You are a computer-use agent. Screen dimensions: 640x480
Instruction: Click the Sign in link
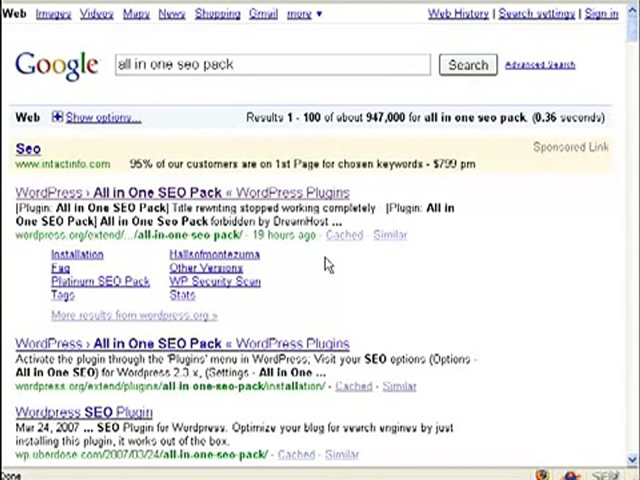[x=601, y=14]
